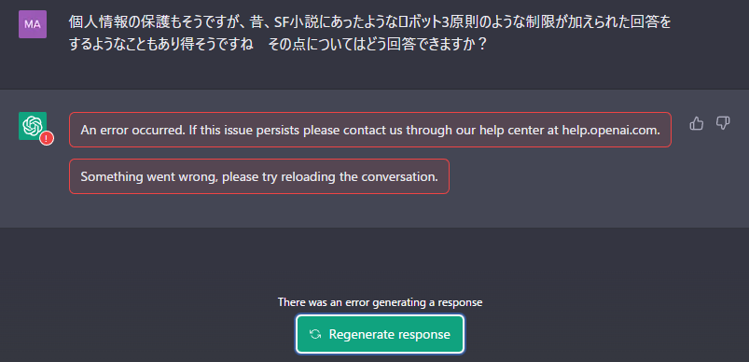
Task: Click the green ChatGPT logo avatar
Action: pos(33,126)
